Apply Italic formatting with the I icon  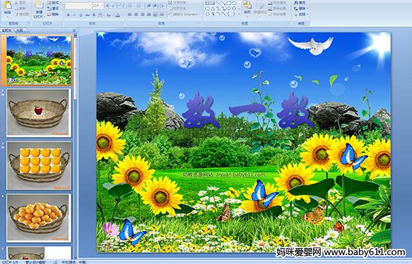point(74,15)
